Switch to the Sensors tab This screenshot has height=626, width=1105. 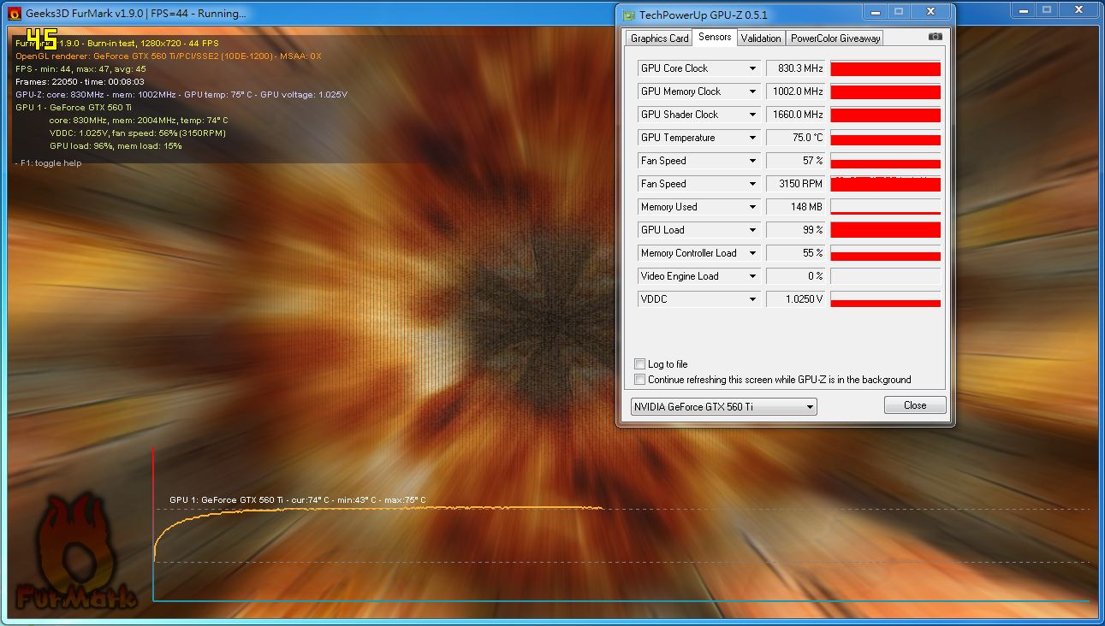coord(715,37)
